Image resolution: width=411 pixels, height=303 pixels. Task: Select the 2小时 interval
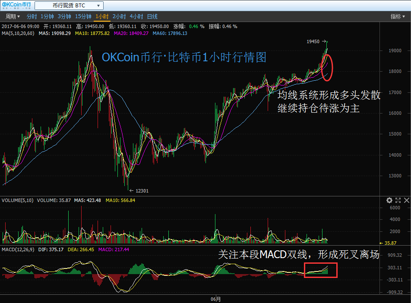[119, 16]
